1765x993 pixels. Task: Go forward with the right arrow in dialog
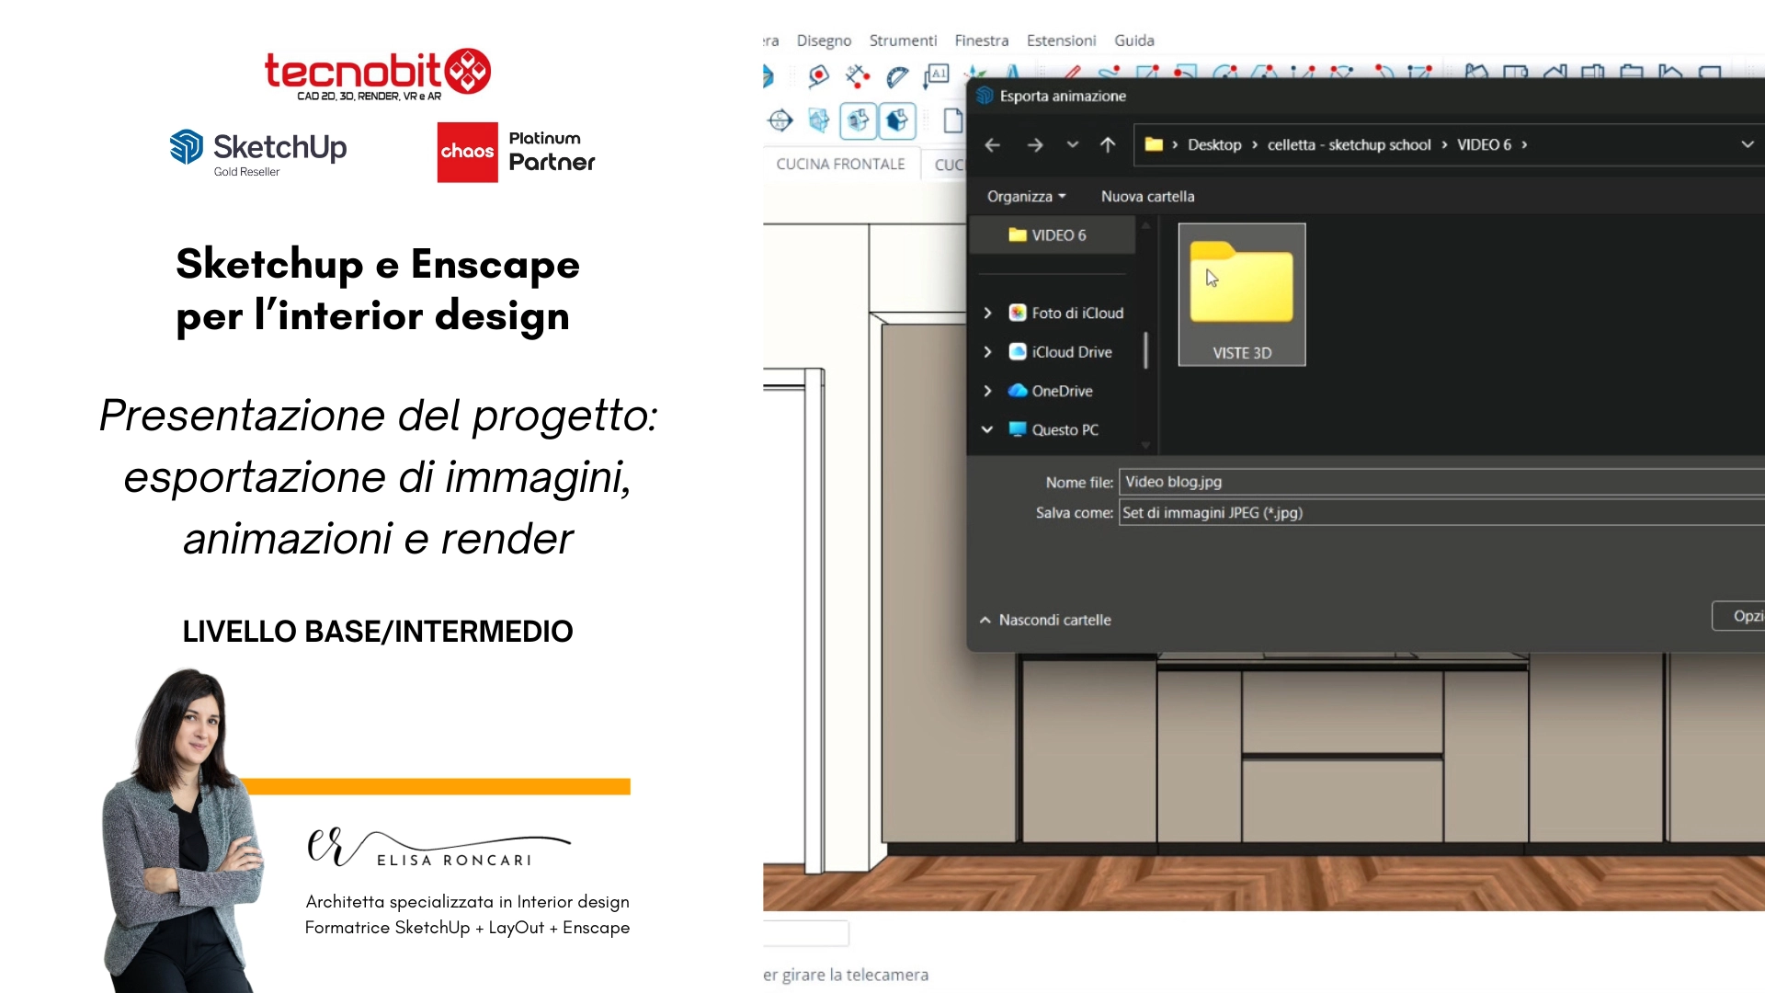click(1035, 144)
